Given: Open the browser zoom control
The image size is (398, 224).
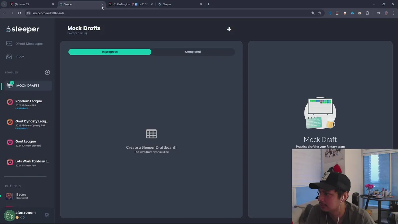Looking at the screenshot, I should coord(313,13).
